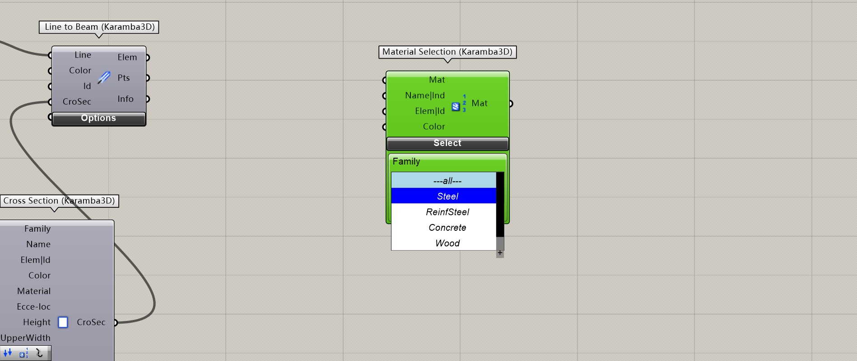This screenshot has width=857, height=361.
Task: Click the Material Selection component center icon
Action: tap(458, 104)
